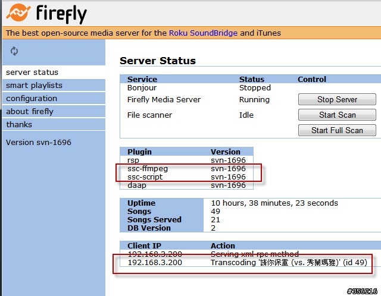Click the Running status text
Viewport: 381px width, 296px height.
point(254,100)
